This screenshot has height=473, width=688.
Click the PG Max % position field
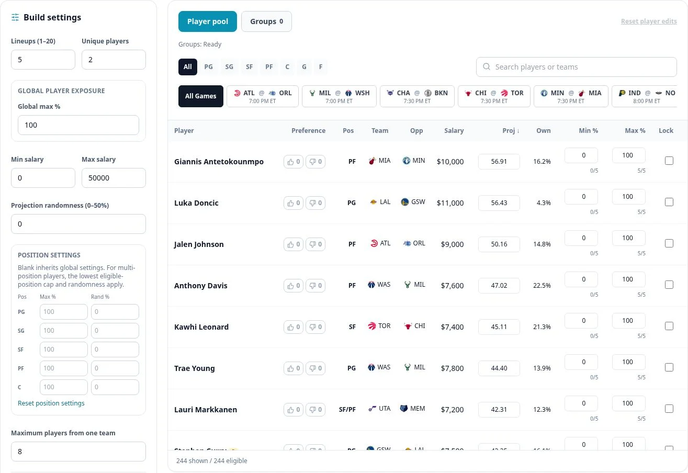click(64, 312)
